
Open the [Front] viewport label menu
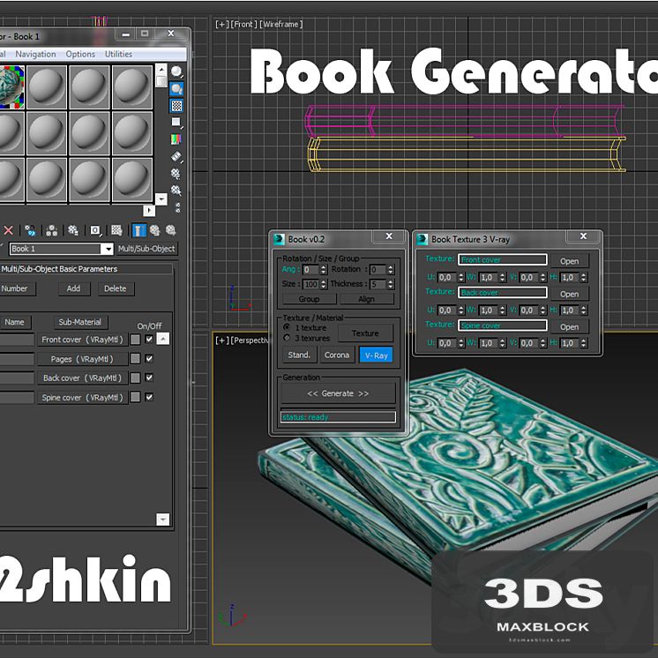[243, 25]
